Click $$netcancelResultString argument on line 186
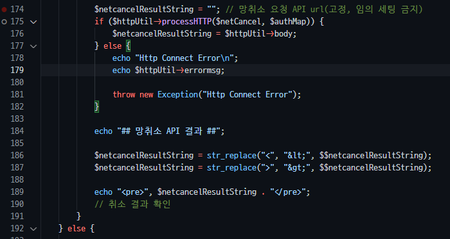 pyautogui.click(x=372, y=156)
